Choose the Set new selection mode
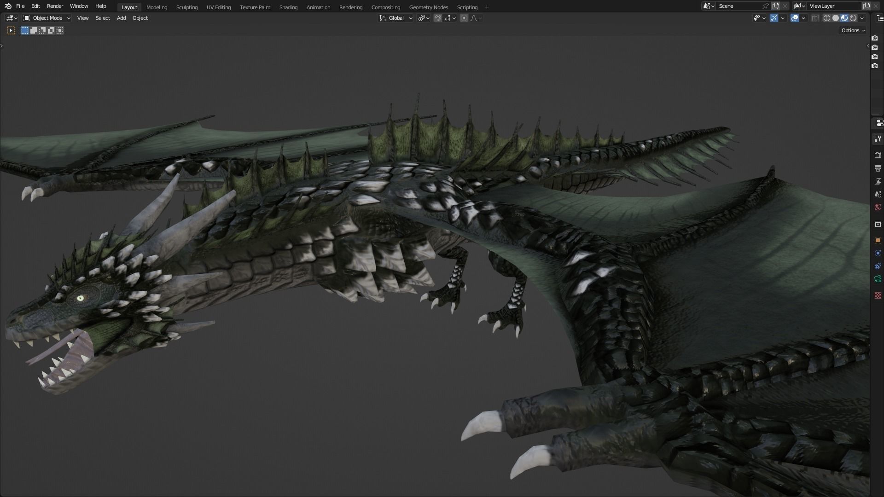This screenshot has width=884, height=497. point(25,30)
